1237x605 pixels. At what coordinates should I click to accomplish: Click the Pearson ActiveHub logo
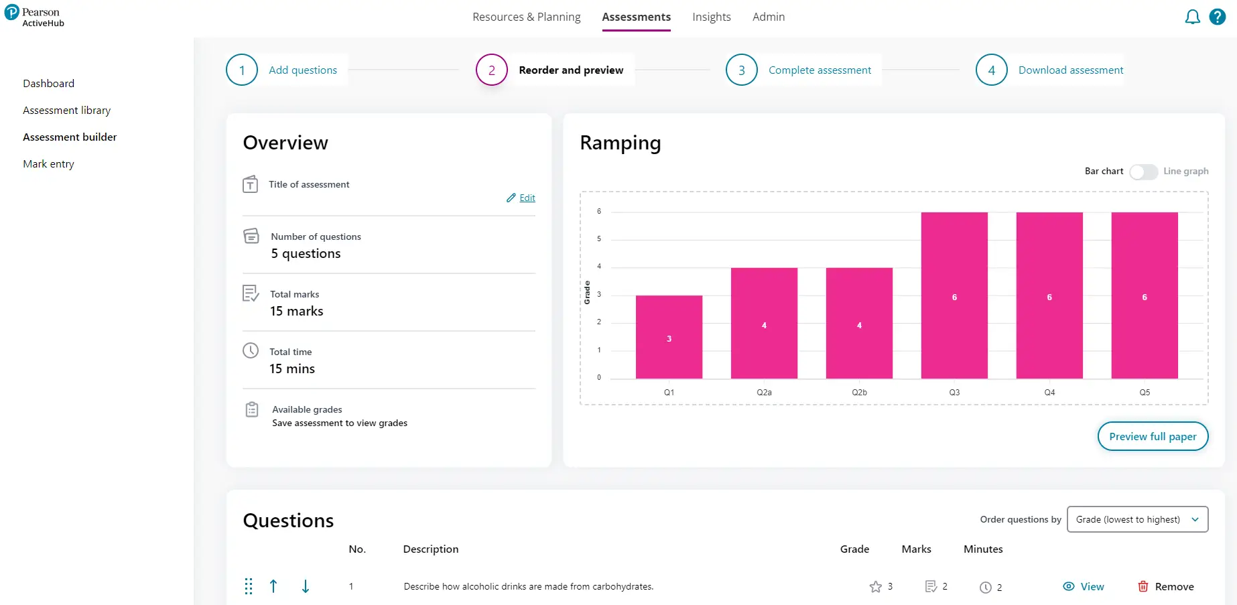tap(35, 17)
